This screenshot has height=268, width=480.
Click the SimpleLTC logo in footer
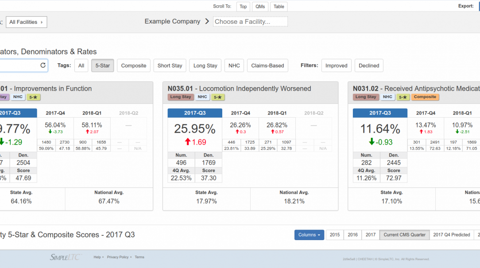(66, 257)
